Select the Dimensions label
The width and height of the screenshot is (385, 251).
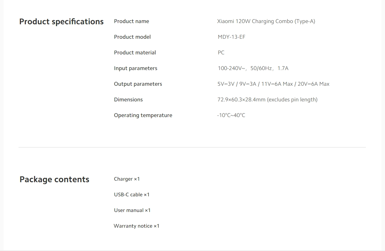(x=128, y=100)
